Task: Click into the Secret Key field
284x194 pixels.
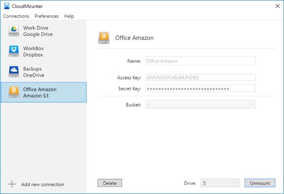Action: tap(200, 89)
